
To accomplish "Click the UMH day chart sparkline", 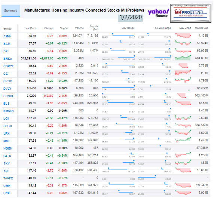I will click(183, 185).
